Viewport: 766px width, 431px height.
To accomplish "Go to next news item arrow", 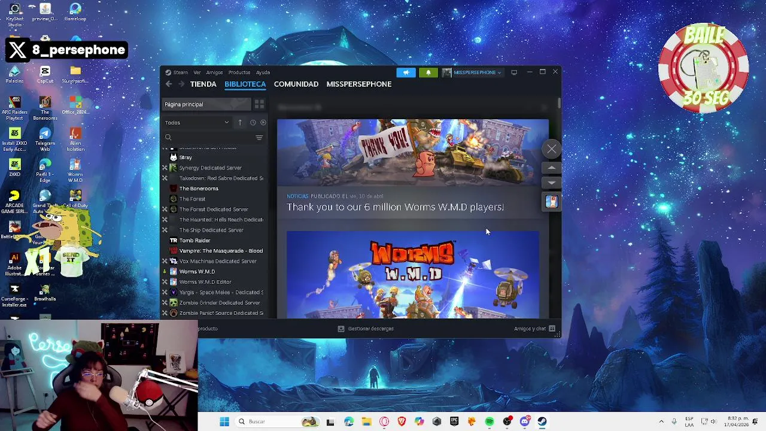I will point(552,182).
